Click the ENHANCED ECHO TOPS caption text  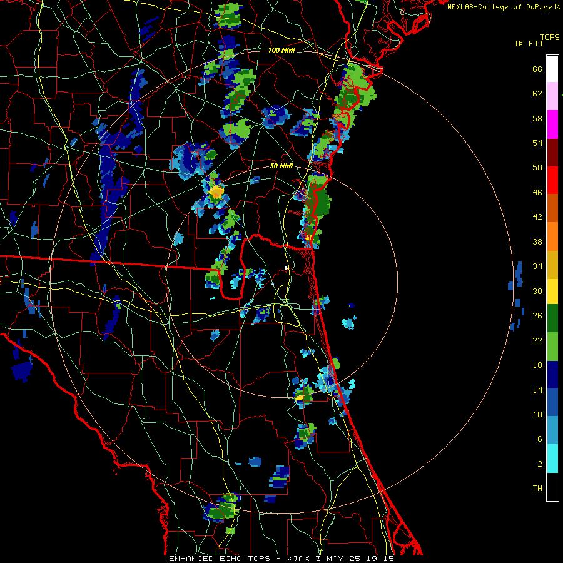[x=219, y=559]
